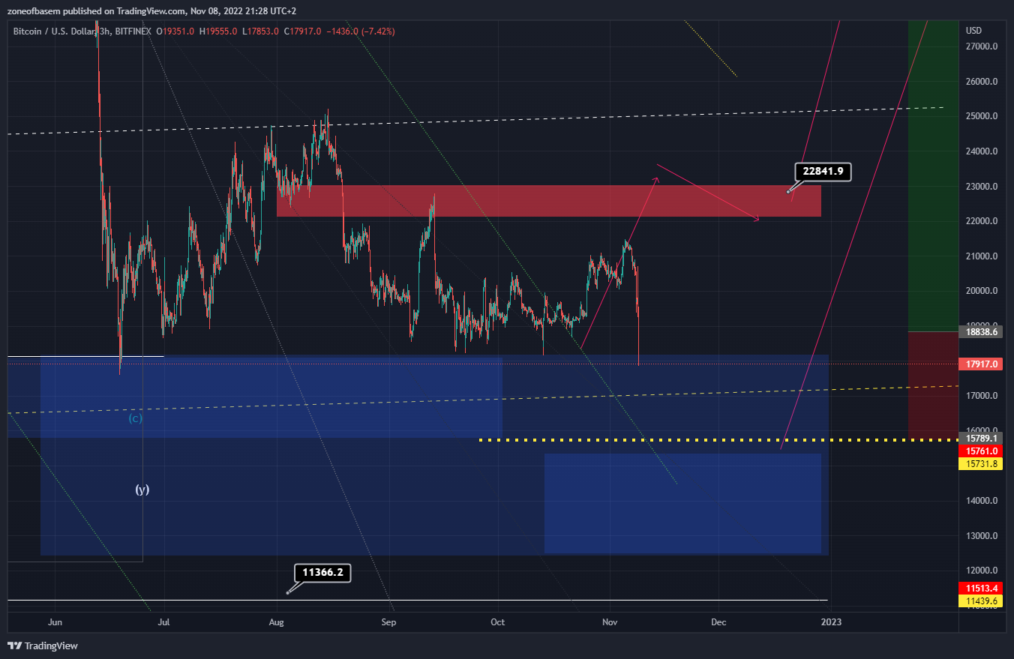Click the publisher header text at top

[x=151, y=11]
